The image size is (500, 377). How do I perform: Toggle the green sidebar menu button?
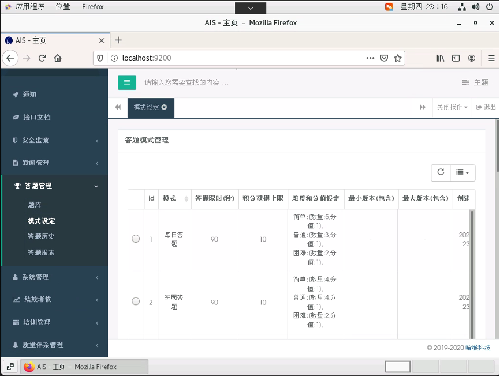tap(127, 82)
